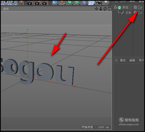Image resolution: width=145 pixels, height=132 pixels.
Task: Disable the 挤压 green checkmark
Action: pos(141,8)
